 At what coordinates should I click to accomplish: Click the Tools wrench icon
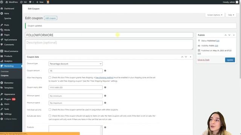tap(2, 109)
